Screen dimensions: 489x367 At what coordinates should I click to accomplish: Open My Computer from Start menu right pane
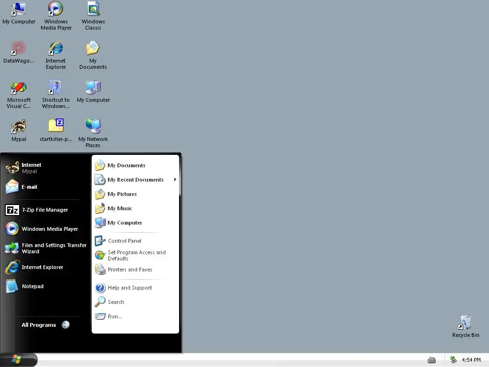(x=135, y=223)
